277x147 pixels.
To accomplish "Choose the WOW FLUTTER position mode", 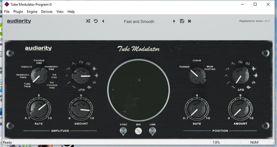I will pos(210,68).
